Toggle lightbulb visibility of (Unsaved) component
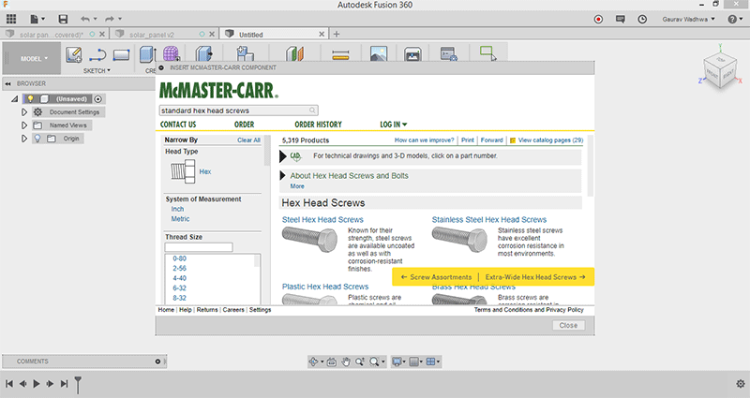Image resolution: width=750 pixels, height=398 pixels. pyautogui.click(x=30, y=99)
